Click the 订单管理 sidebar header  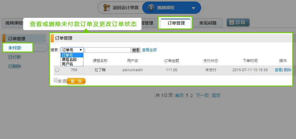pyautogui.click(x=24, y=39)
